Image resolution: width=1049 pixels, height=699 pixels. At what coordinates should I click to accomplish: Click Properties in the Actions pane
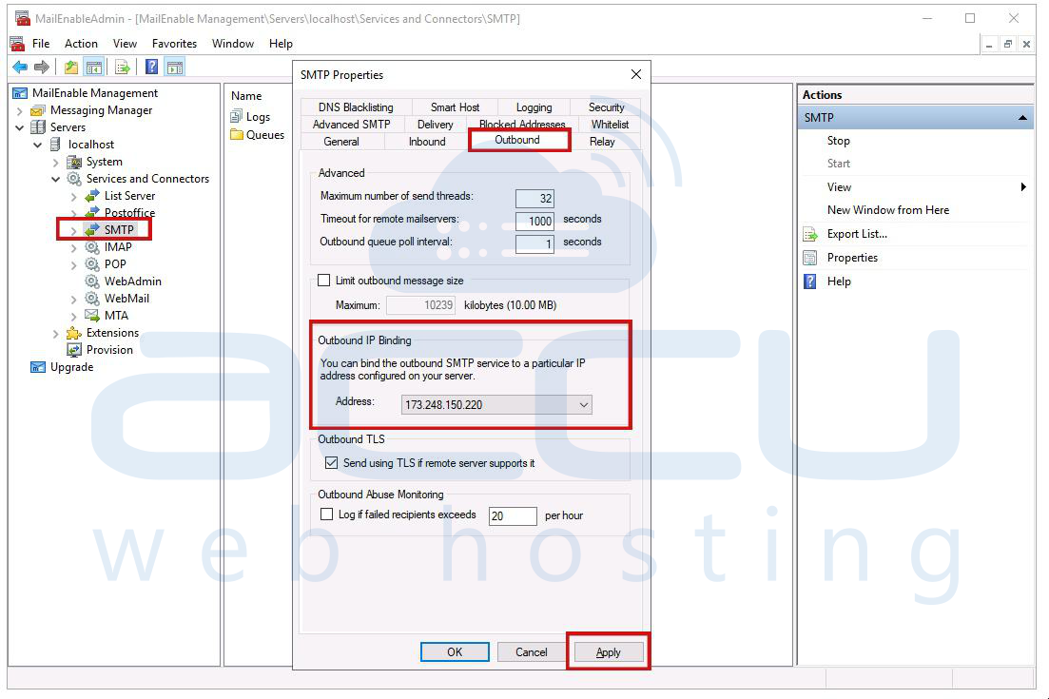point(851,258)
